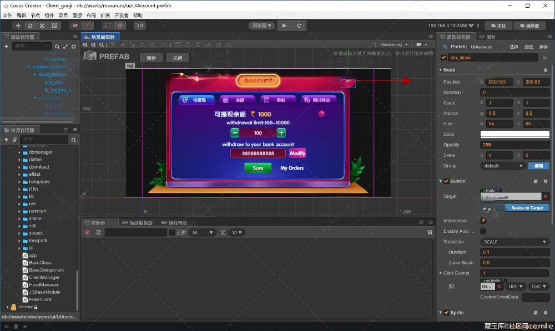This screenshot has width=555, height=331.
Task: Disable the Button component checkbox
Action: [x=446, y=181]
